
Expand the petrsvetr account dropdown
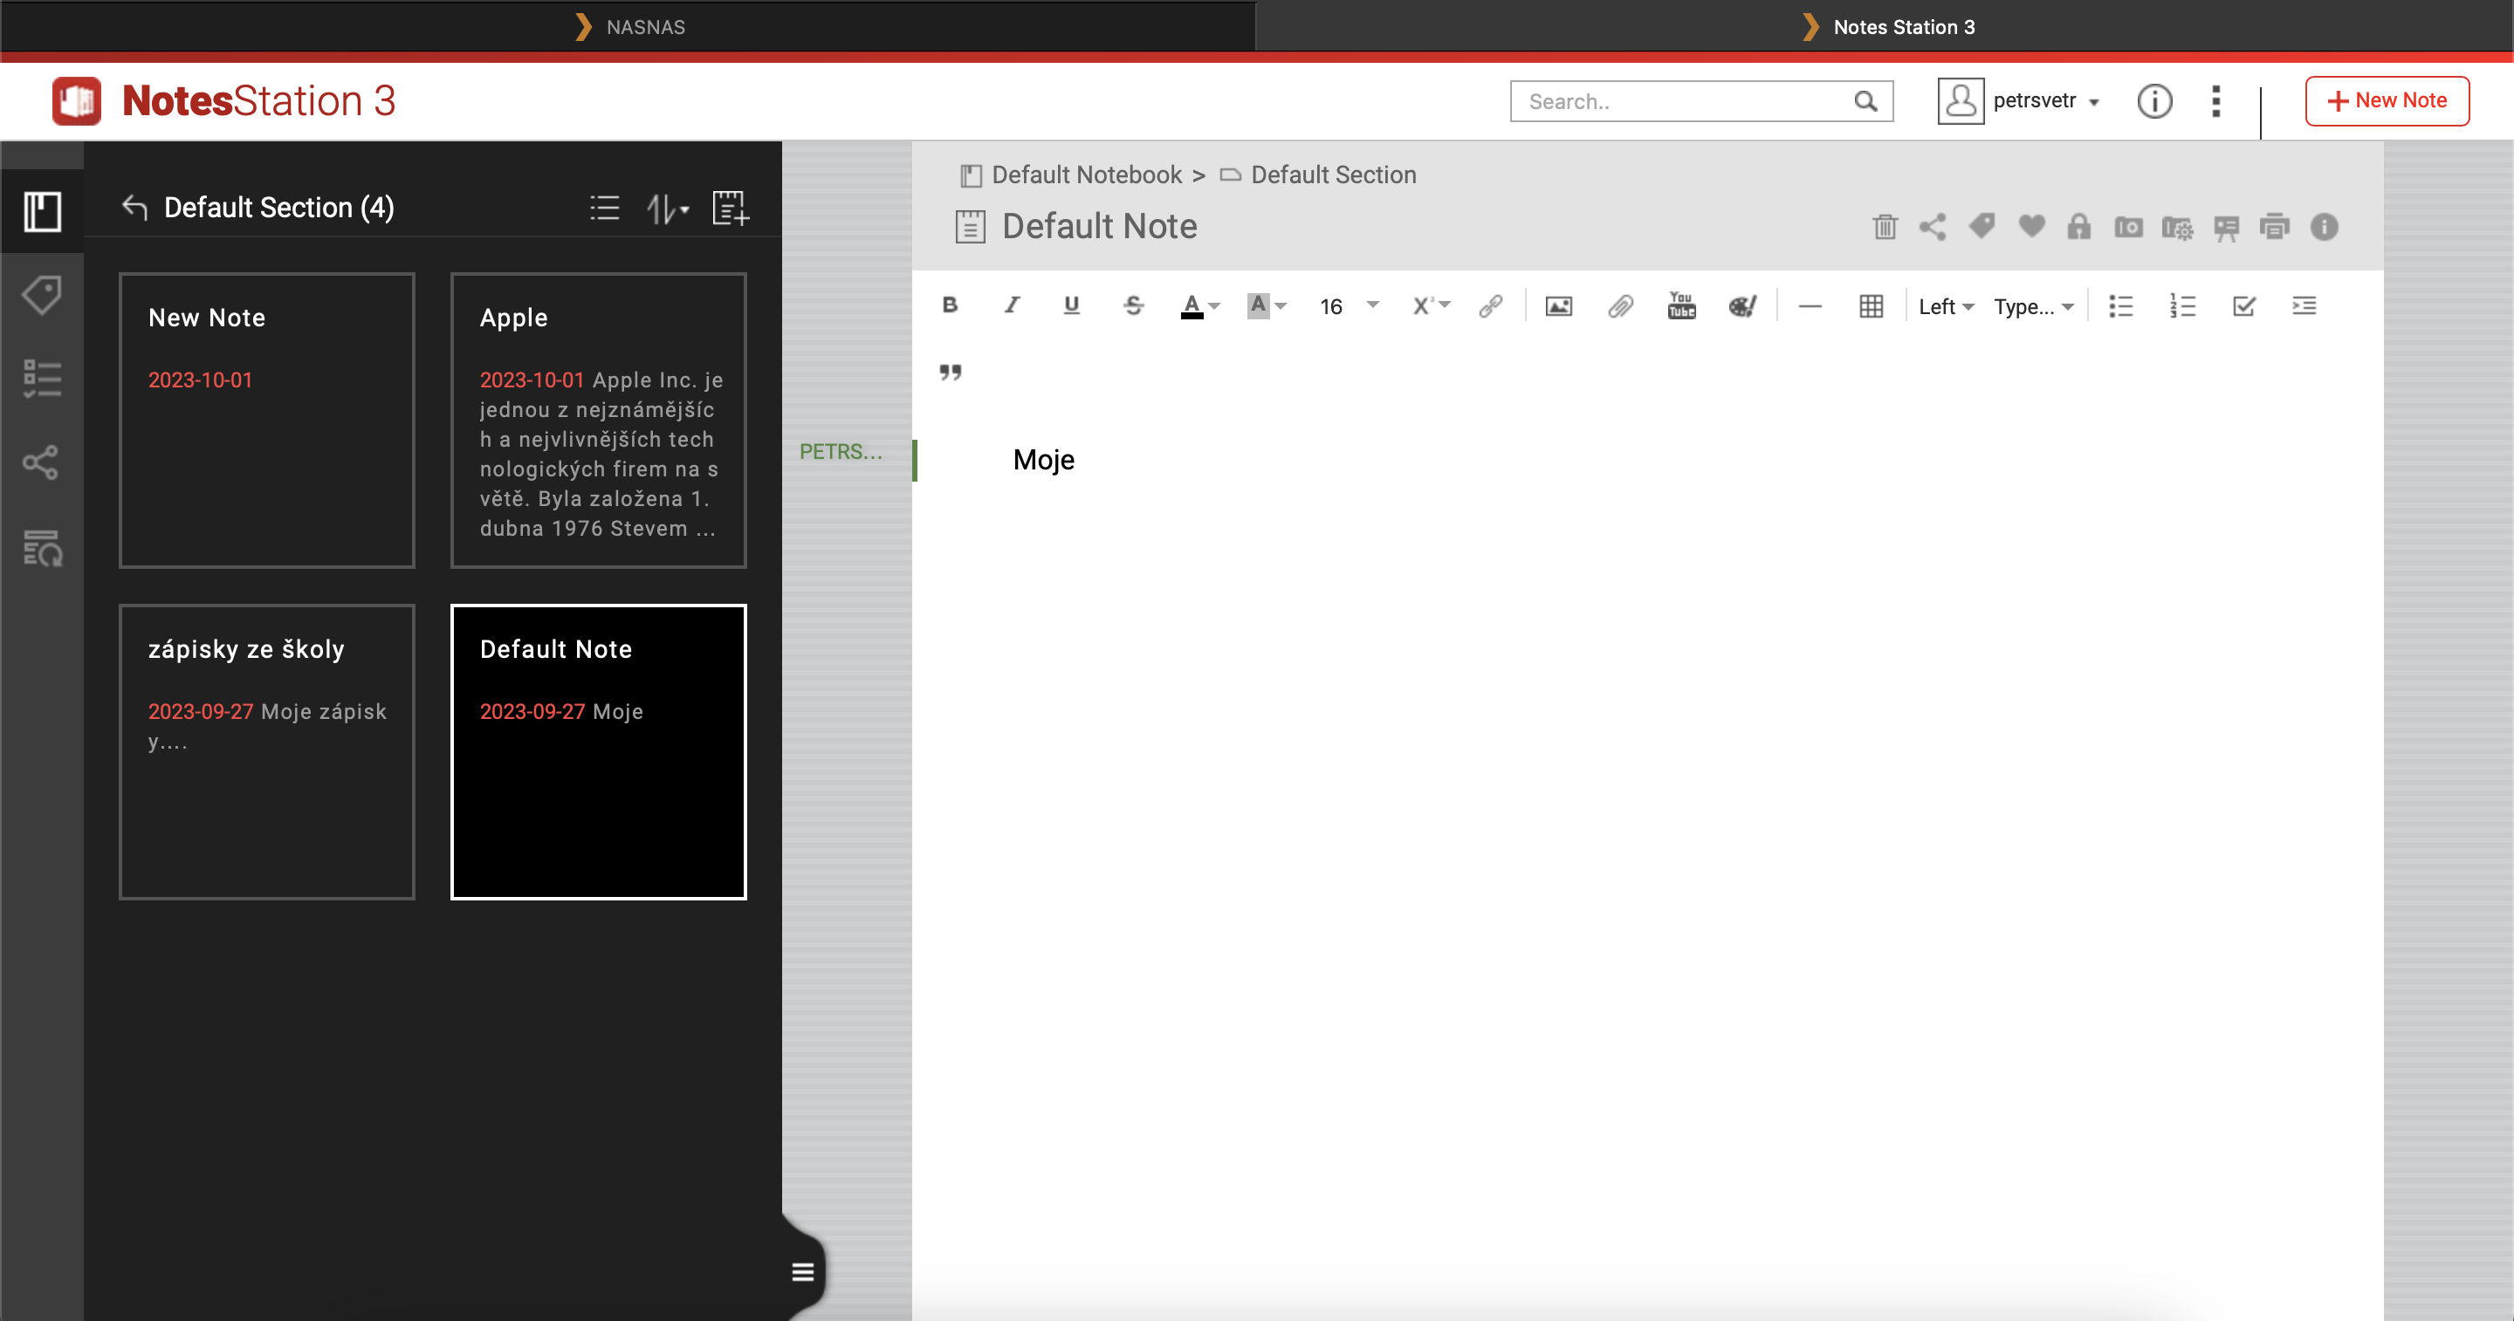tap(2046, 100)
